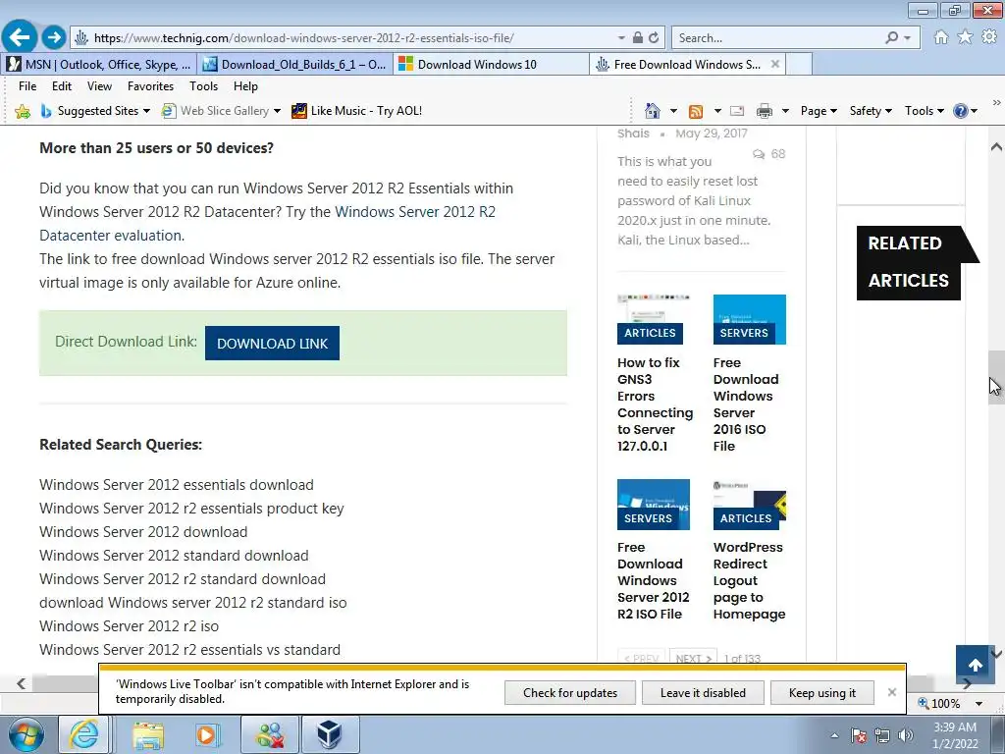1005x754 pixels.
Task: Open the VirtualBox cube taskbar icon
Action: tap(330, 734)
